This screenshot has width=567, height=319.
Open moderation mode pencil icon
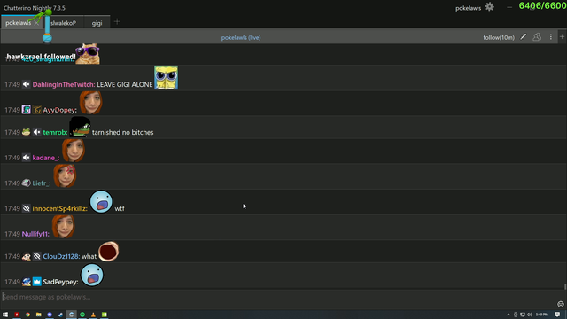(x=524, y=37)
